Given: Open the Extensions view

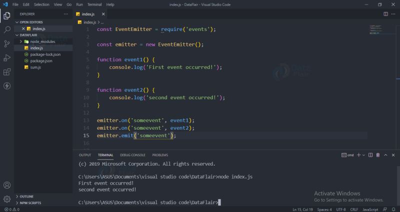Looking at the screenshot, I should 7,72.
